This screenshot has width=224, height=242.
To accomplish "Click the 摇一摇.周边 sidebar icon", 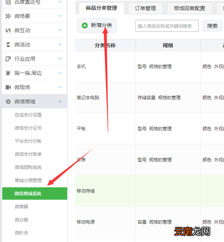I will click(8, 73).
